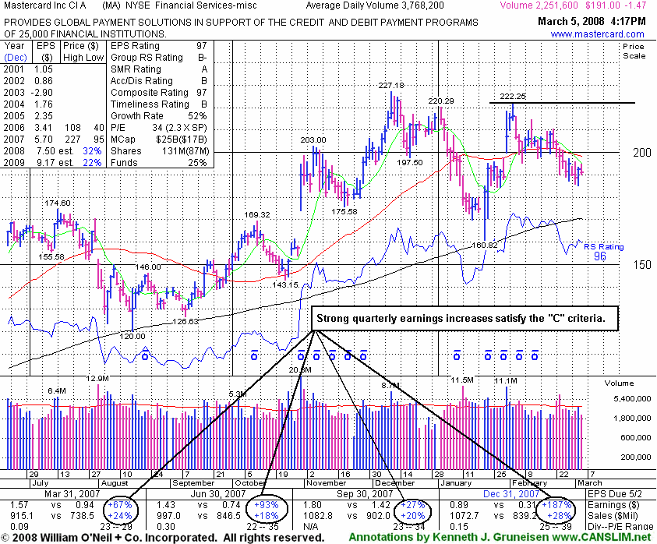Click the 'Mar 31, 2007' quarter header
Viewport: 657px width, 544px height.
click(x=72, y=494)
